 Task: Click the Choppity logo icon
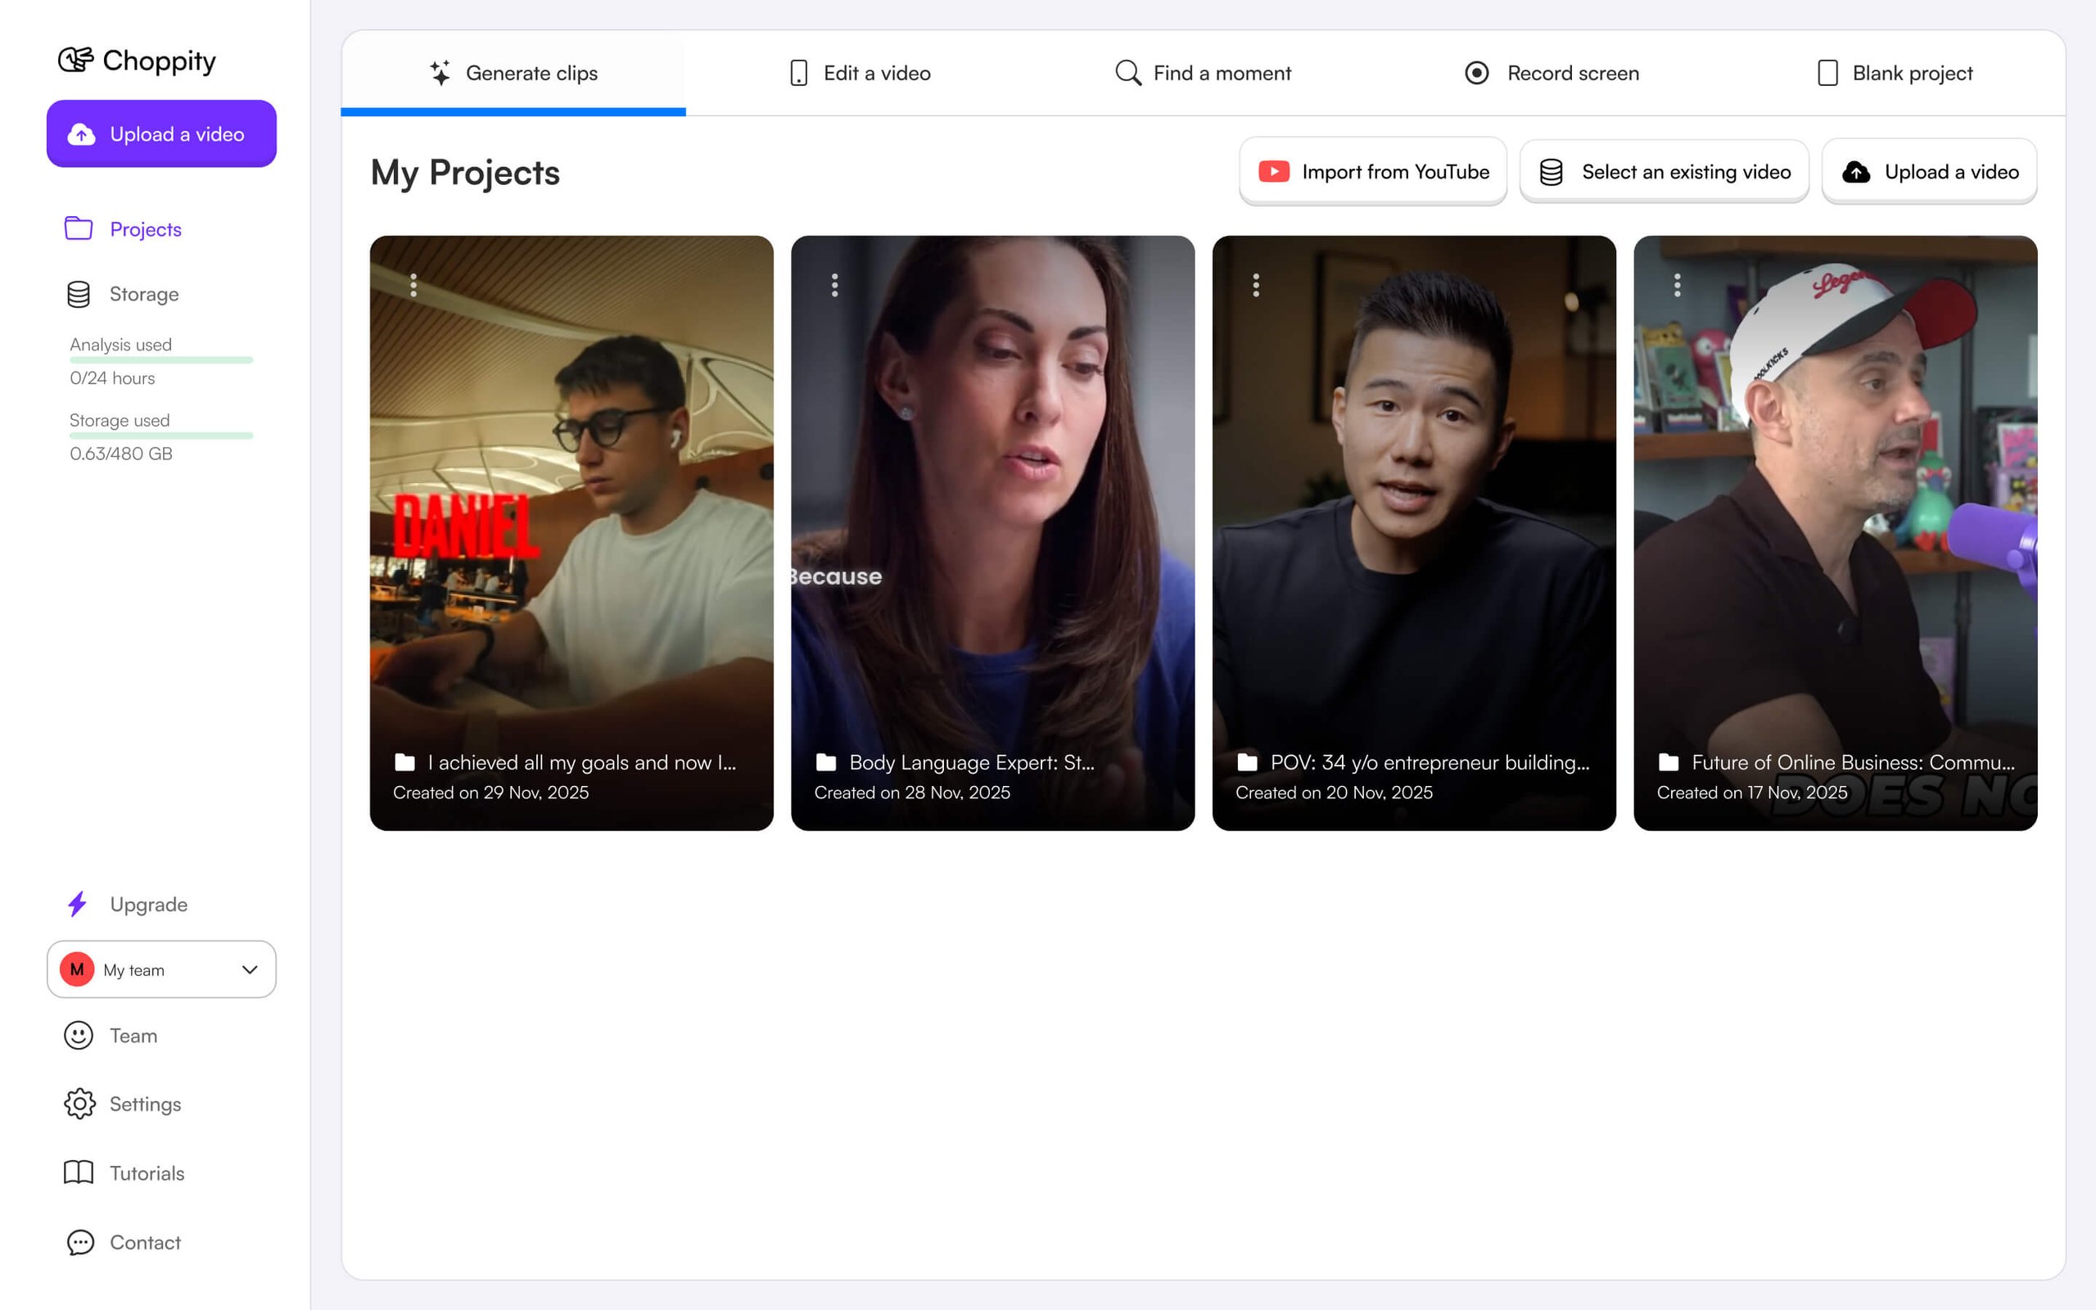(x=76, y=60)
